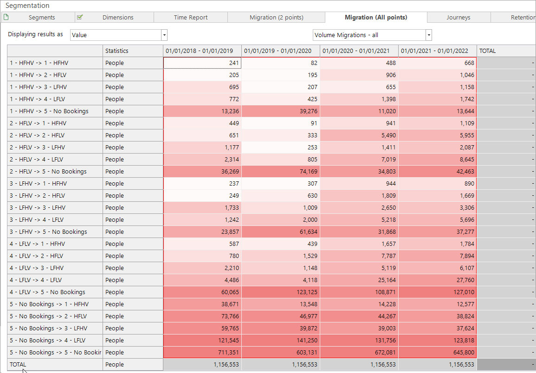Viewport: 536px width, 373px height.
Task: Select the row 5 - No Bookings -> 1 - HFHV
Action: pyautogui.click(x=55, y=304)
